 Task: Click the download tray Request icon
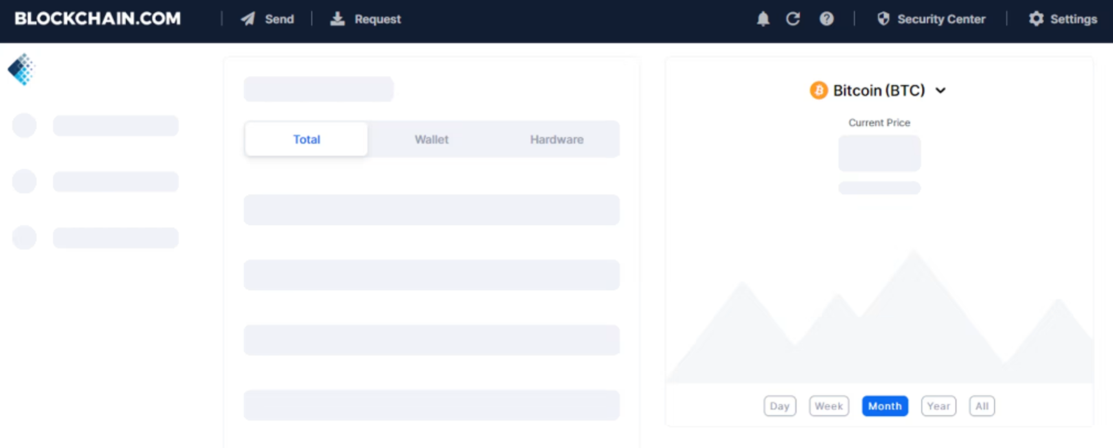337,19
